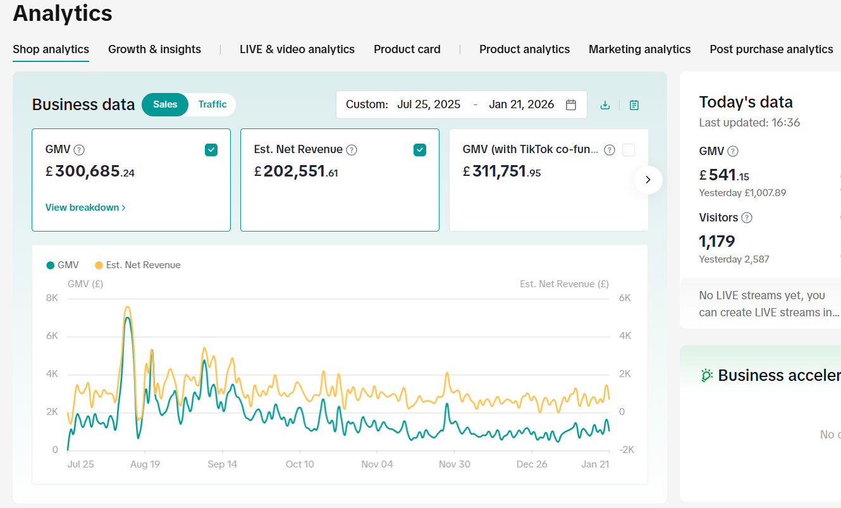Check the GMV with TikTok co-funded checkbox
841x508 pixels.
click(x=629, y=149)
